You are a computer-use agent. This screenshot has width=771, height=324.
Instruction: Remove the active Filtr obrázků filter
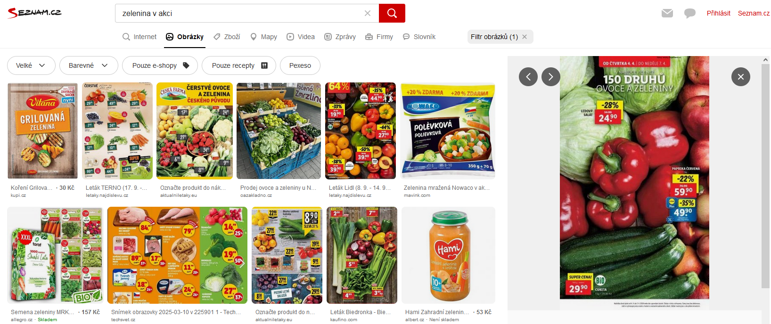[525, 37]
